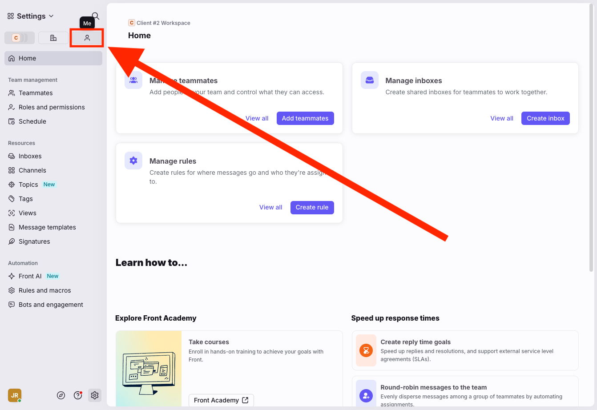Click the search magnifier icon in sidebar

[x=96, y=16]
